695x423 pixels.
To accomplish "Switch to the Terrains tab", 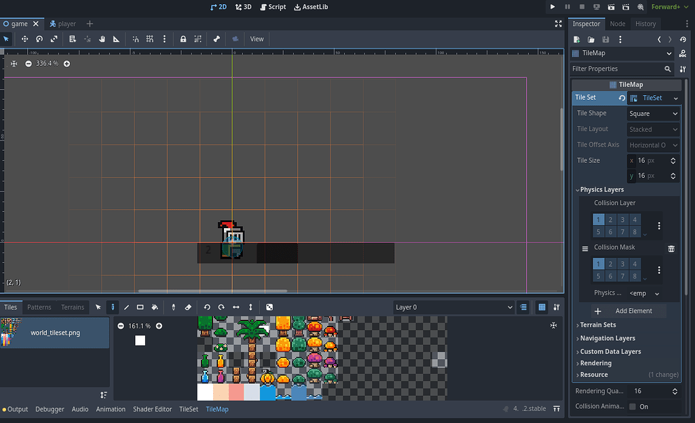I will [73, 308].
